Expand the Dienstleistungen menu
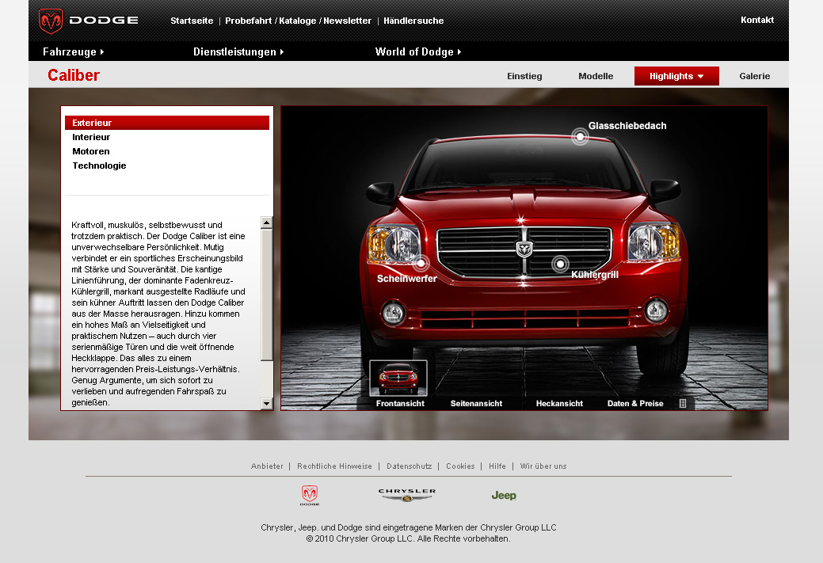The image size is (823, 563). [238, 51]
